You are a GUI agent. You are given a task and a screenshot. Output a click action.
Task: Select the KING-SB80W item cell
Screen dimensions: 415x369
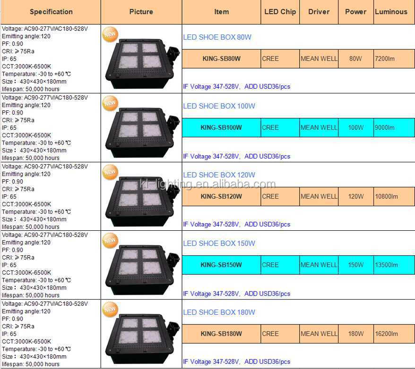[x=222, y=59]
